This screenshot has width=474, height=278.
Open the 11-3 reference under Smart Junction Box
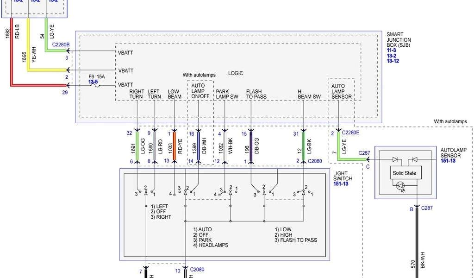(x=391, y=50)
